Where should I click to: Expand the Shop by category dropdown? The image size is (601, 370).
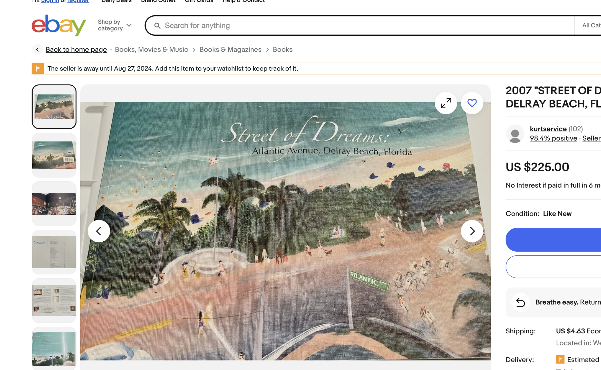coord(115,25)
